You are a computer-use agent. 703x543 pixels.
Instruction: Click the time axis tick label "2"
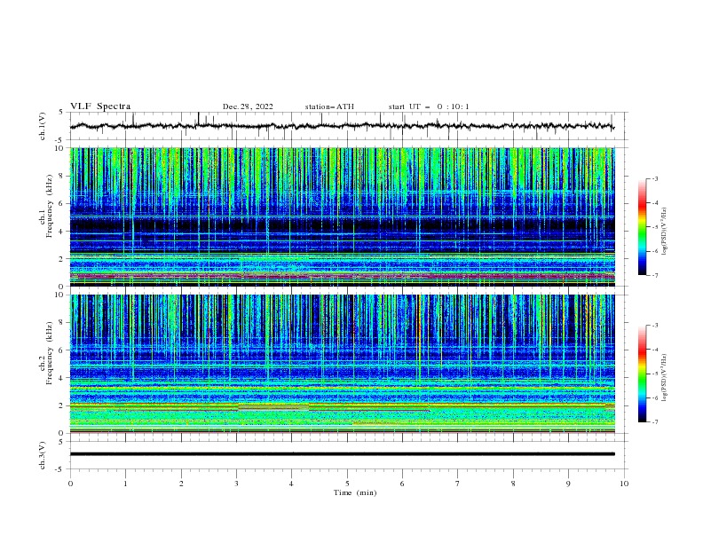point(181,484)
